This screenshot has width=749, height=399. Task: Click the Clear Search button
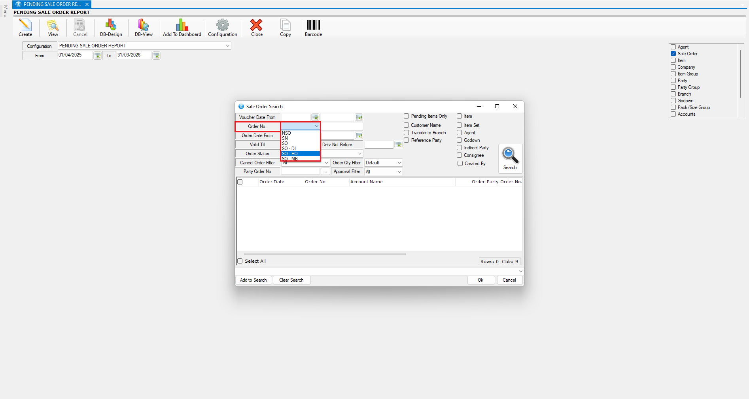(x=291, y=280)
